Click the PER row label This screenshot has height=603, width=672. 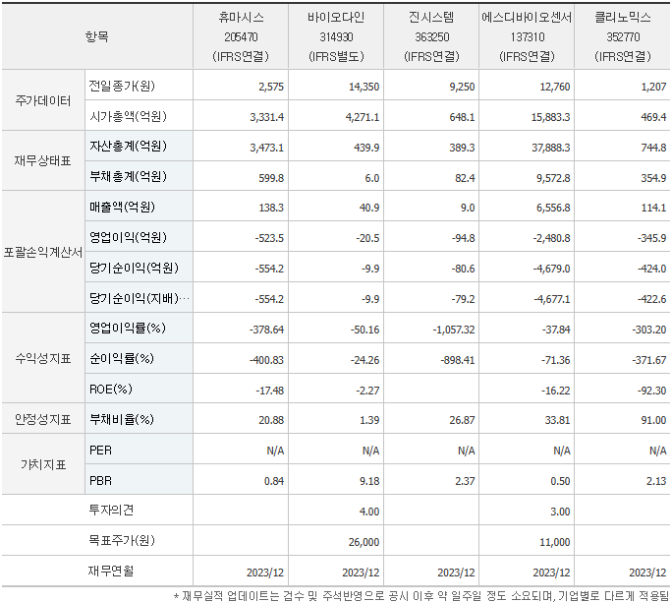tap(101, 451)
